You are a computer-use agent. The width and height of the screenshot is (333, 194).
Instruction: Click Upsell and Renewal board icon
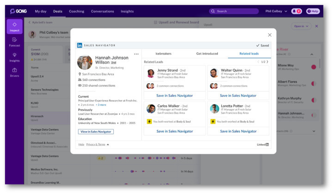[x=155, y=22]
